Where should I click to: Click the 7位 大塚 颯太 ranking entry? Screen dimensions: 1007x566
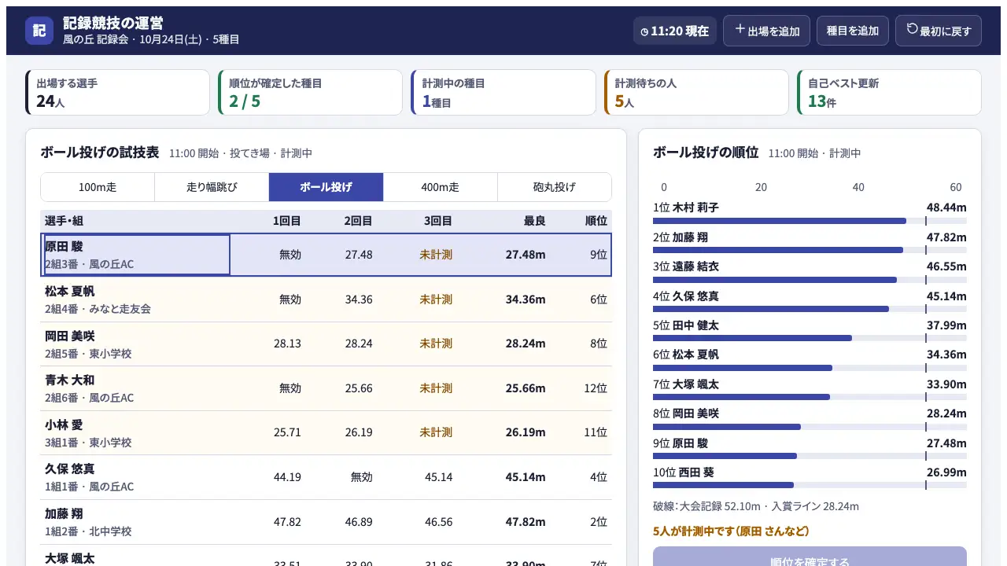(x=810, y=389)
